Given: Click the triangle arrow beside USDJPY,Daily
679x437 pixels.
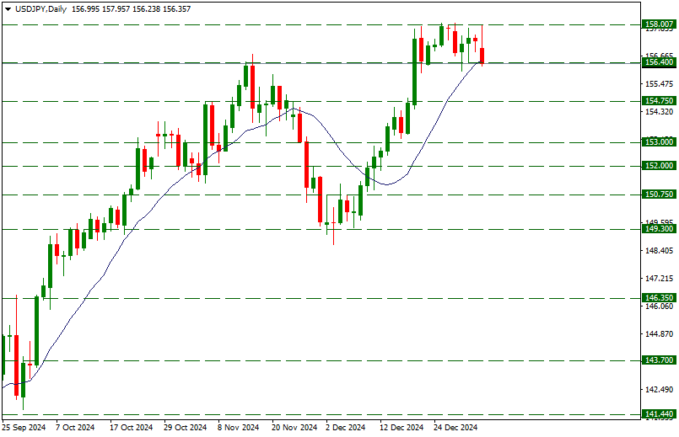Looking at the screenshot, I should 8,8.
